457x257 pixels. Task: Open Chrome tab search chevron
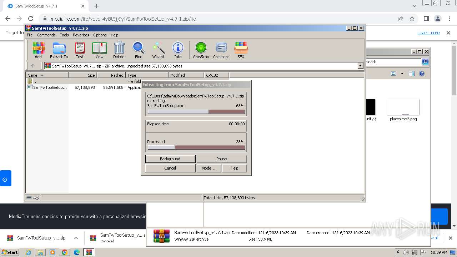414,6
